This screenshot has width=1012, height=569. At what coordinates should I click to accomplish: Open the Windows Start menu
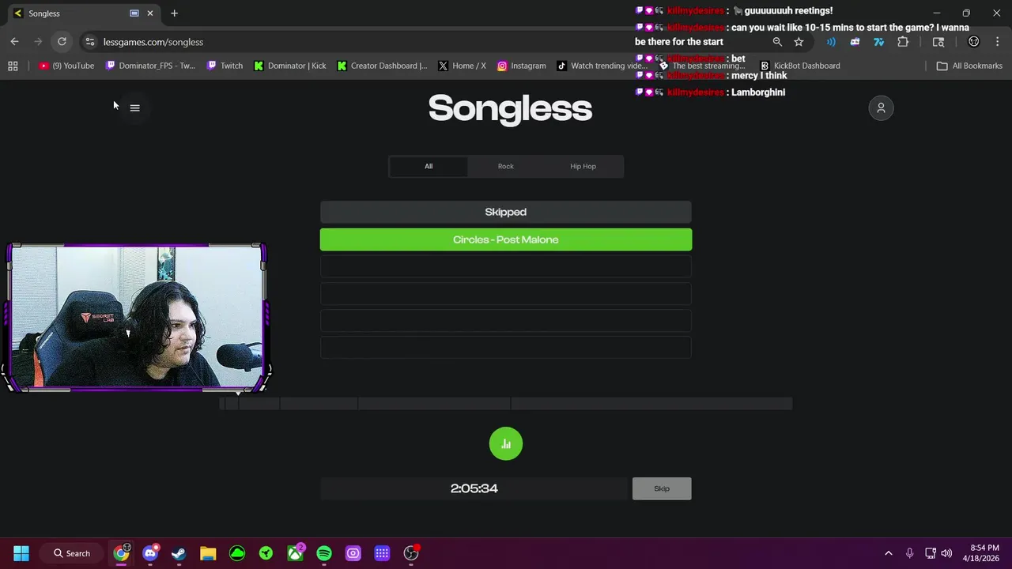[x=21, y=553]
